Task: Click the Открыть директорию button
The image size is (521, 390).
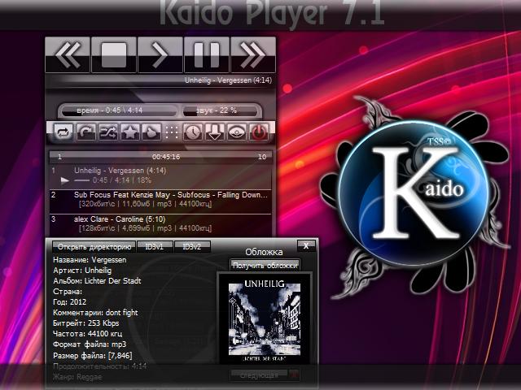Action: [92, 246]
